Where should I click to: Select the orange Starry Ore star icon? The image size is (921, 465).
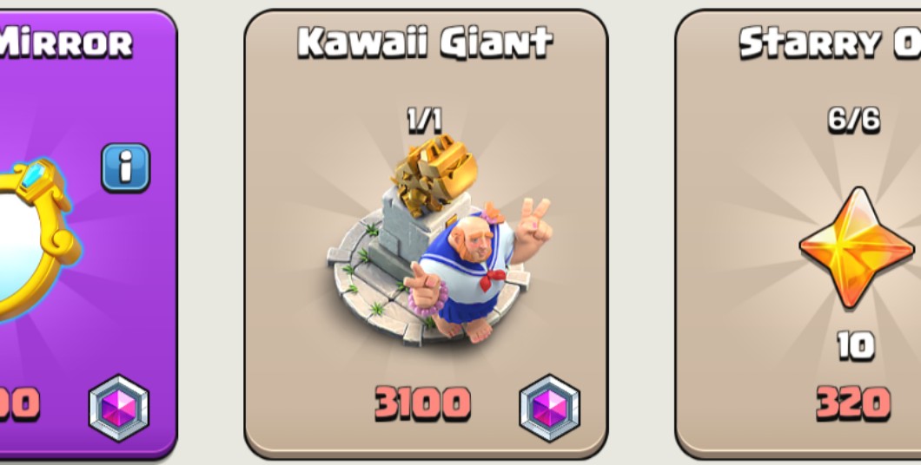click(857, 248)
